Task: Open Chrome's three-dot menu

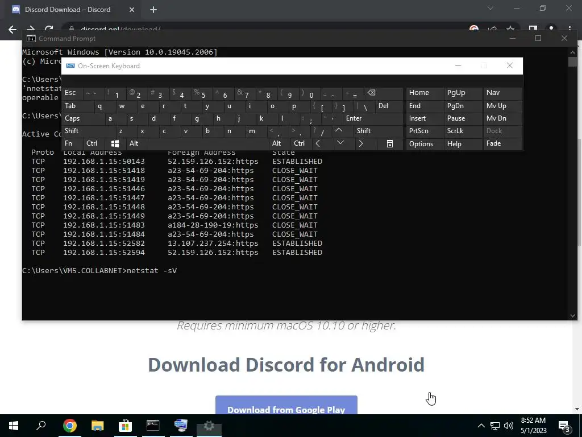Action: point(569,30)
